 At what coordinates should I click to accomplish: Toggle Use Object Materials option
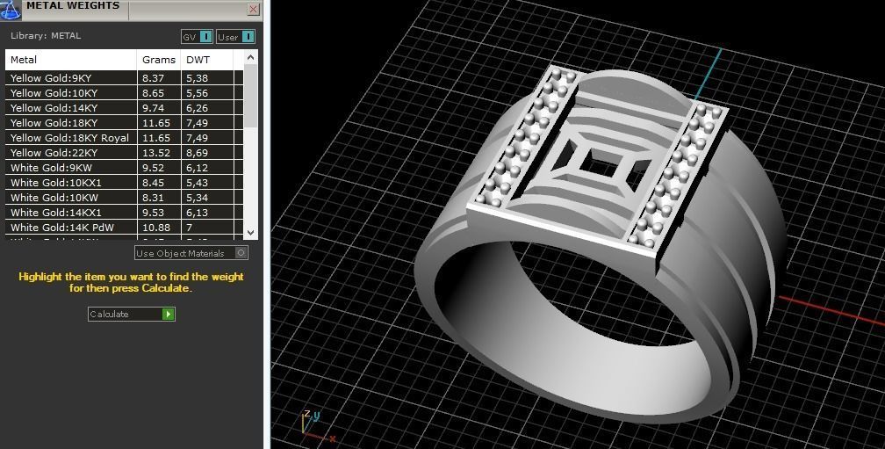coord(191,253)
